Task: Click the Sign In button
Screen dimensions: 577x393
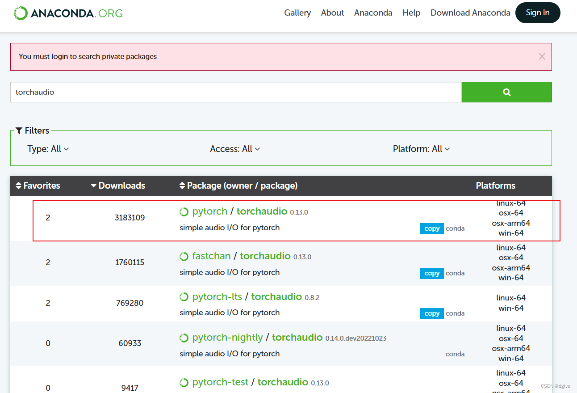Action: click(538, 13)
